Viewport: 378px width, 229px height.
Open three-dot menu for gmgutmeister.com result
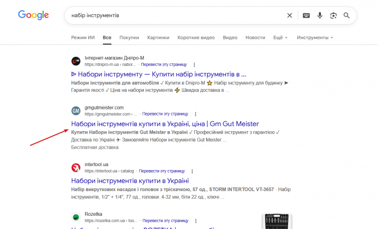[195, 114]
